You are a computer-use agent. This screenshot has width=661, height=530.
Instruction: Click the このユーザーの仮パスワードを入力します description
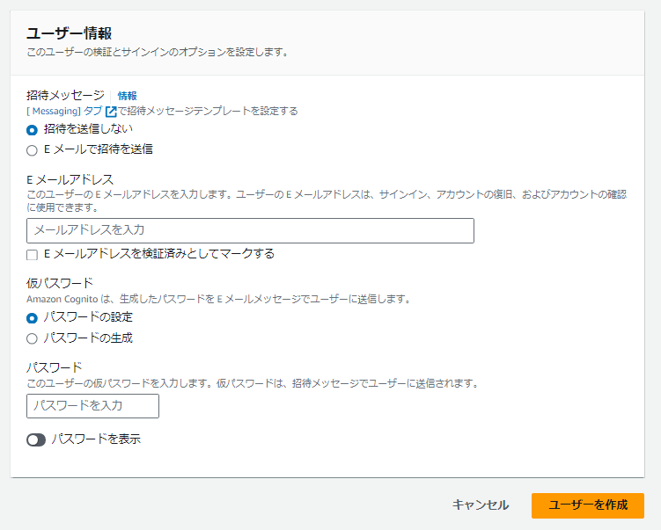[x=253, y=383]
